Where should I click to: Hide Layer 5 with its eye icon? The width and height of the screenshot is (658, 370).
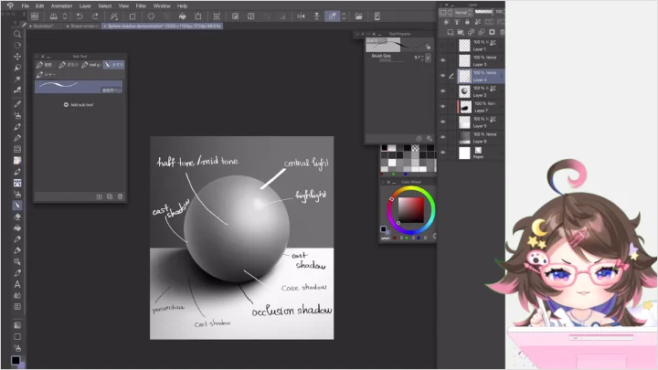[442, 122]
